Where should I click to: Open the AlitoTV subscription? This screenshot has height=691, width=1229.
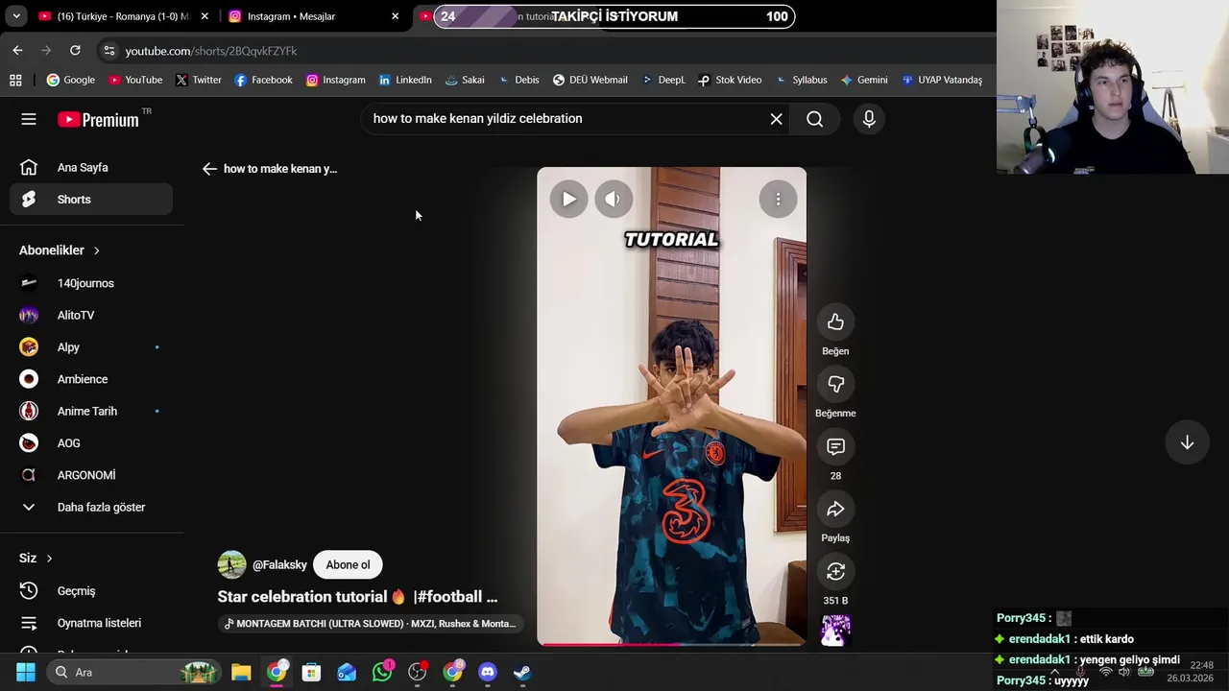[91, 315]
